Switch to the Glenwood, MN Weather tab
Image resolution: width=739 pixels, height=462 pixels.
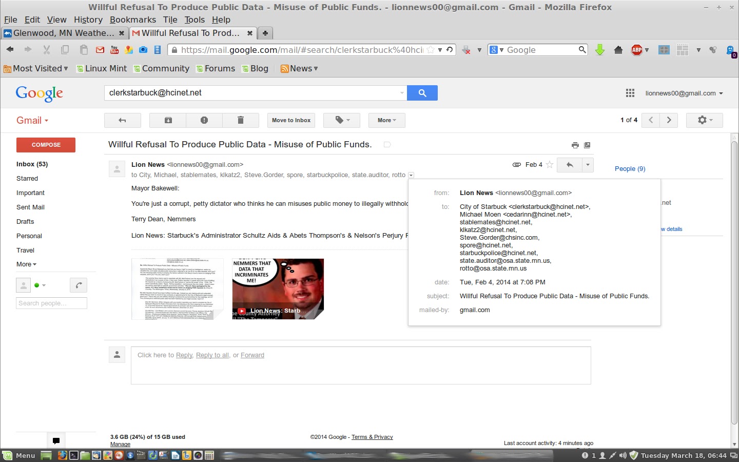coord(64,33)
